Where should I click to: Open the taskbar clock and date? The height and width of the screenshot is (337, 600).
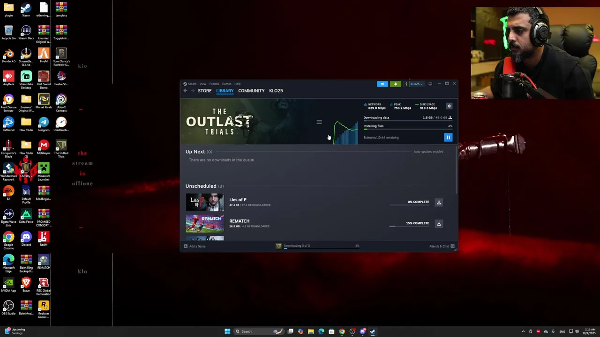click(x=589, y=331)
